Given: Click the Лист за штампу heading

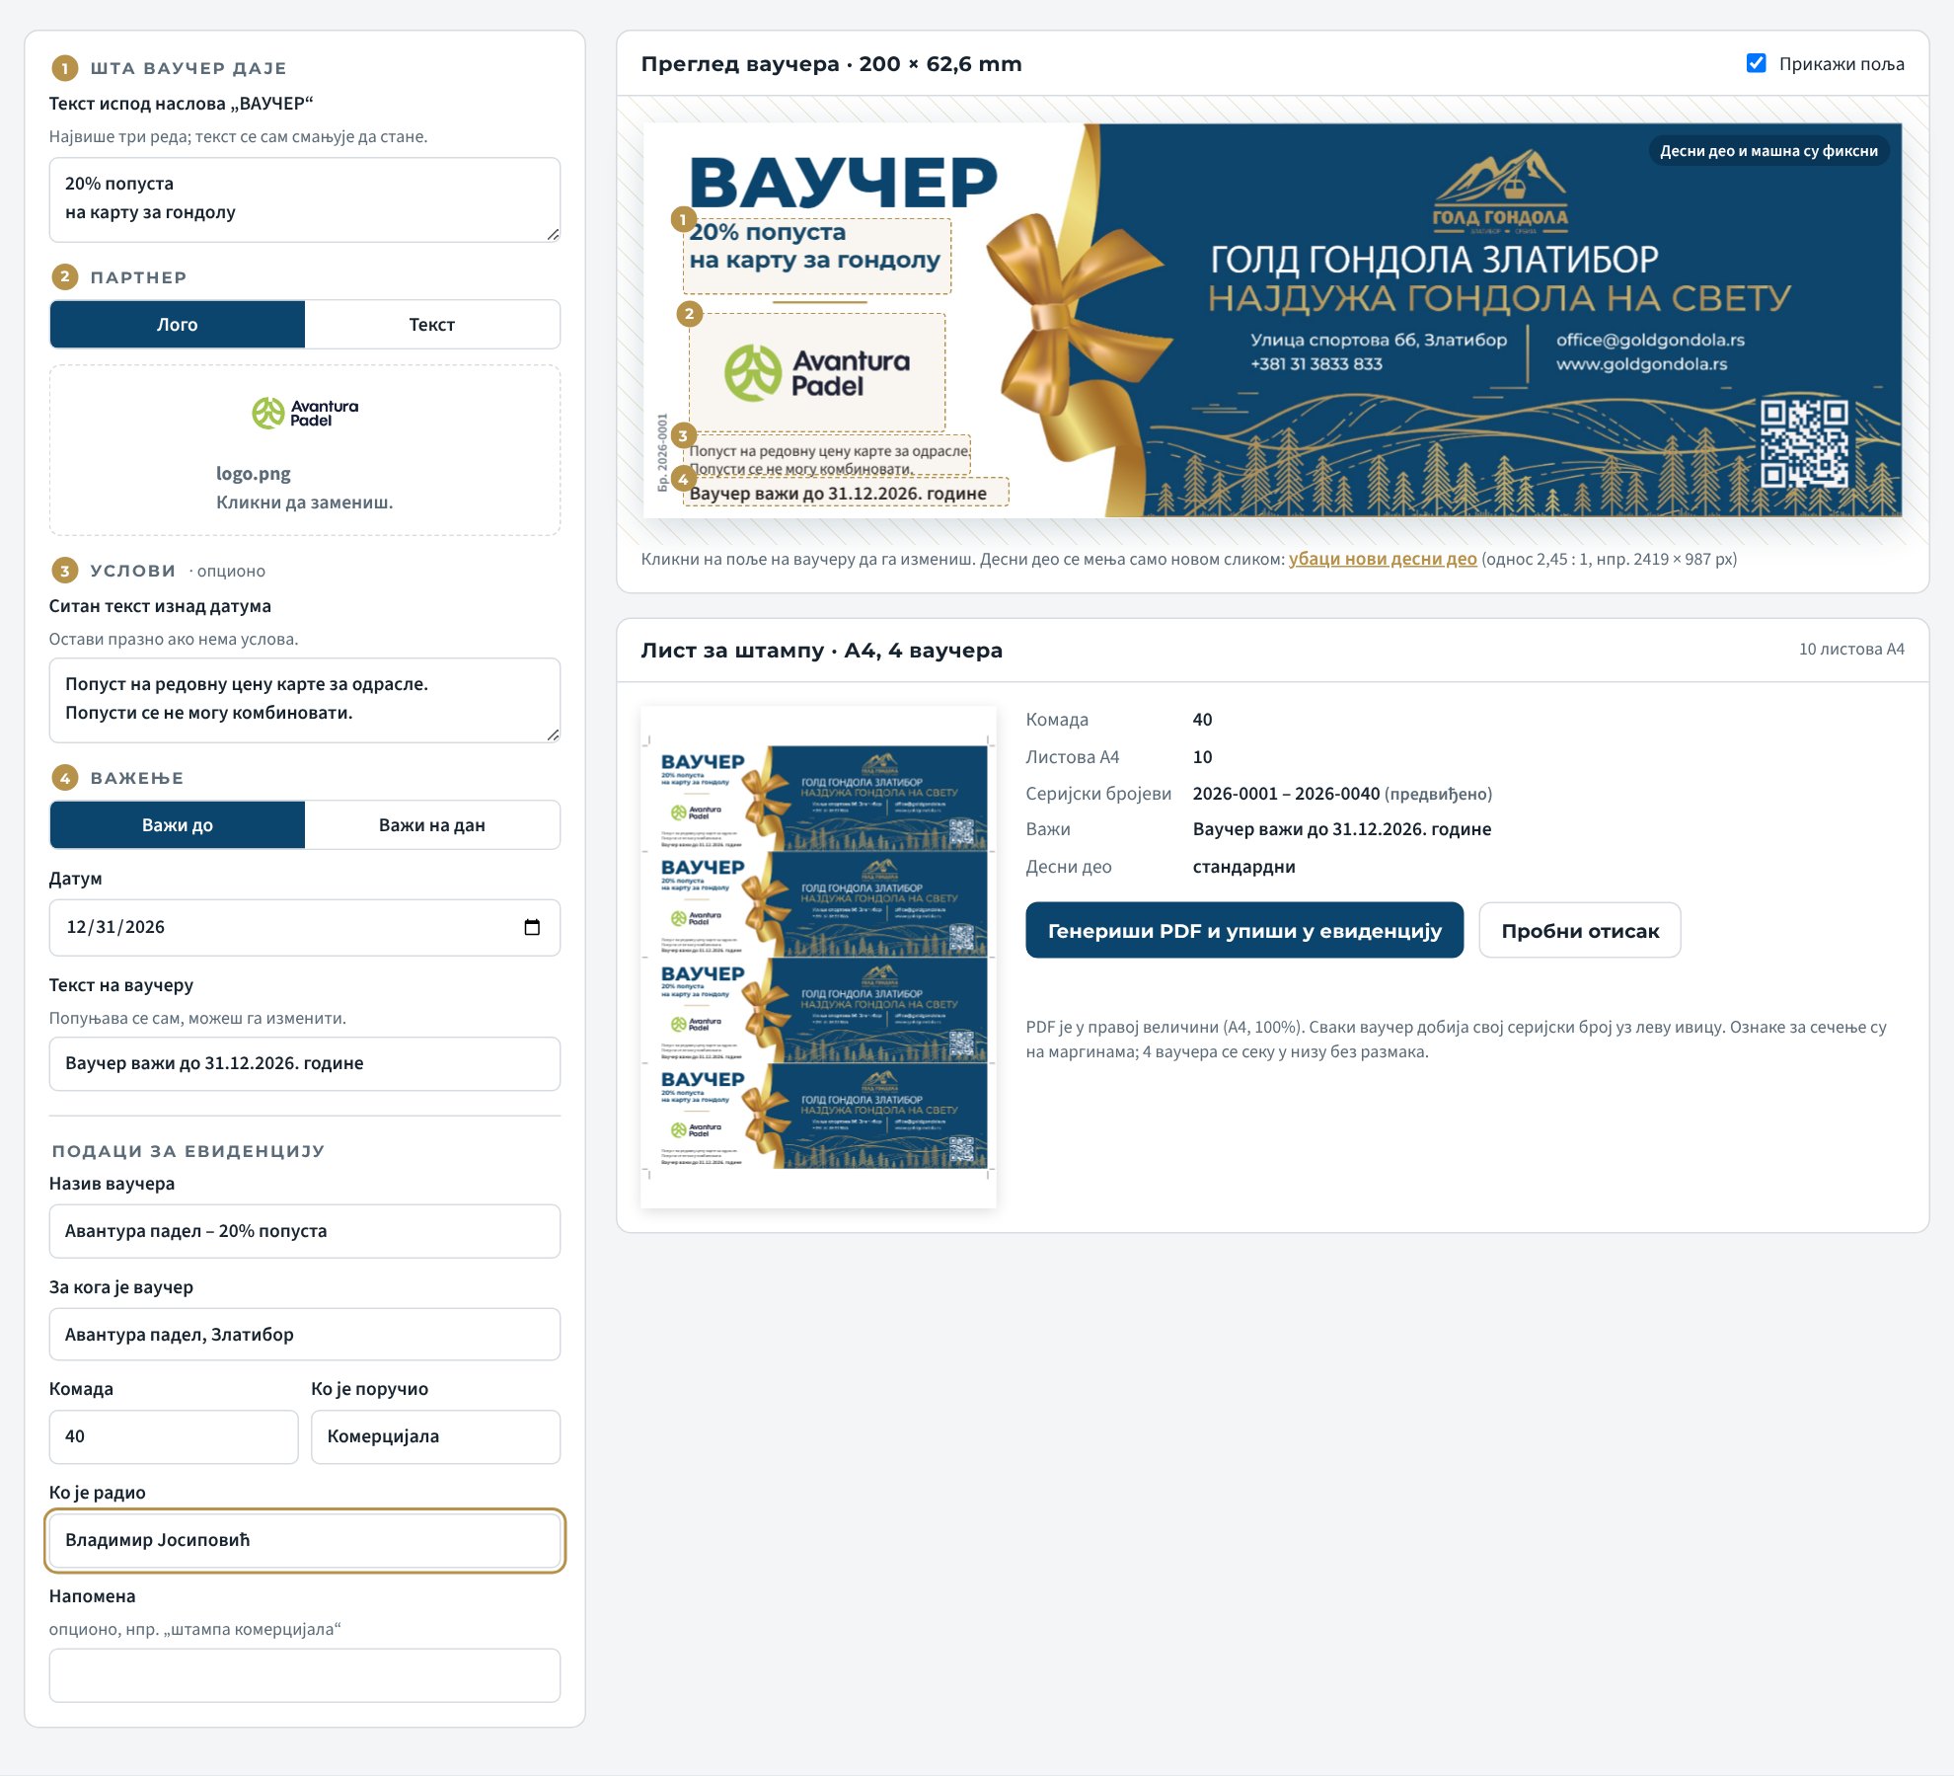Looking at the screenshot, I should (821, 650).
